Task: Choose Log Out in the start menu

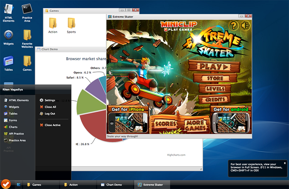Action: click(47, 114)
